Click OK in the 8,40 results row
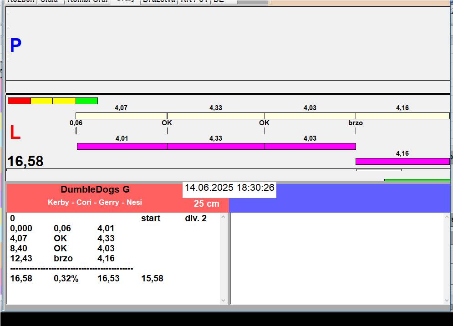Screen dimensions: 453x326 [60, 248]
